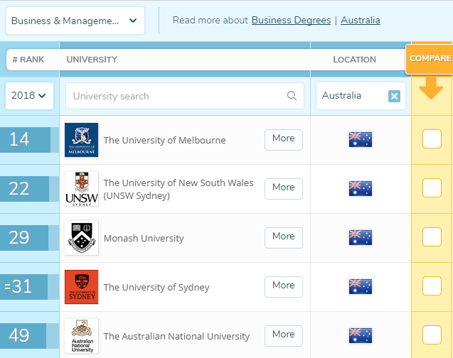Open Monash University crest logo
Viewport: 453px width, 358px height.
[x=82, y=238]
